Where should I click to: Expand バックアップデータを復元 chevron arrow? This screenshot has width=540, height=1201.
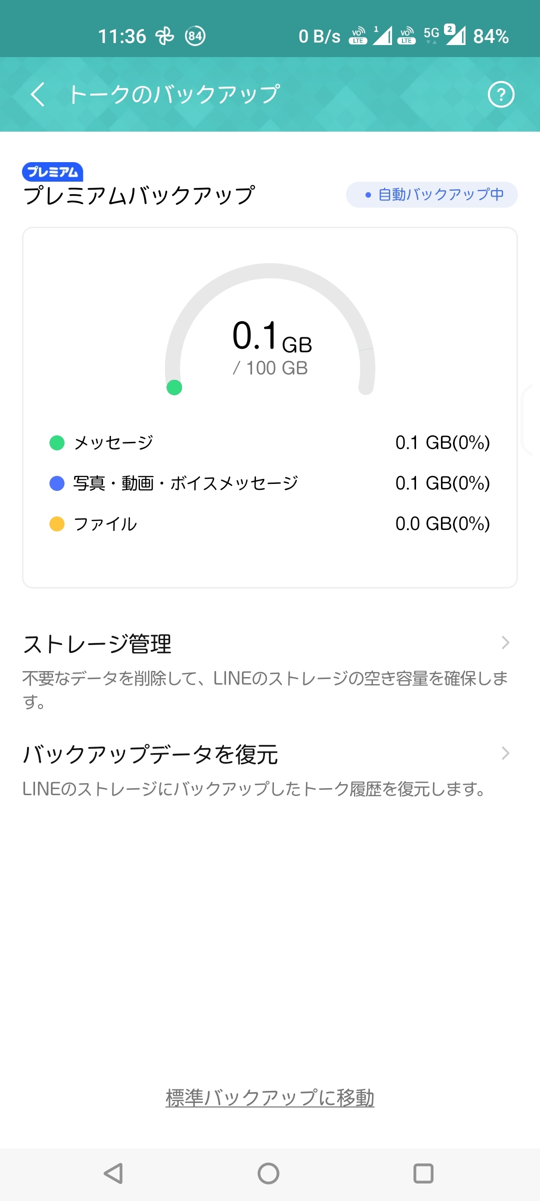[505, 753]
